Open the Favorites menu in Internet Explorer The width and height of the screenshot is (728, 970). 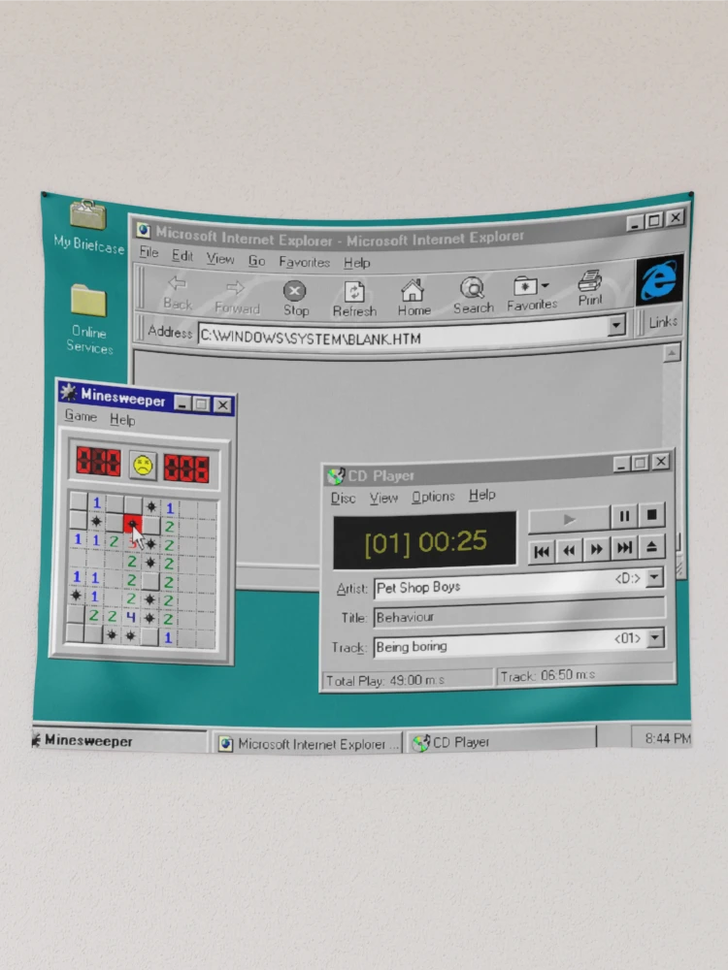pyautogui.click(x=304, y=262)
